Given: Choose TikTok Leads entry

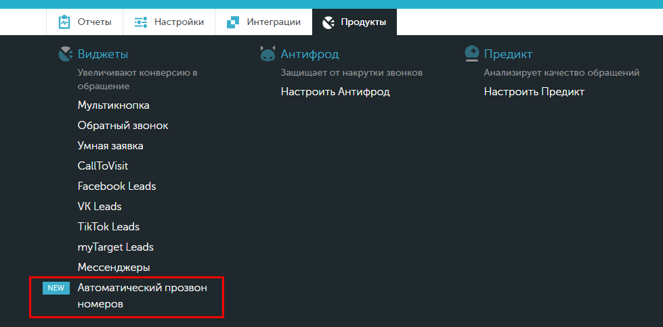Looking at the screenshot, I should [108, 226].
